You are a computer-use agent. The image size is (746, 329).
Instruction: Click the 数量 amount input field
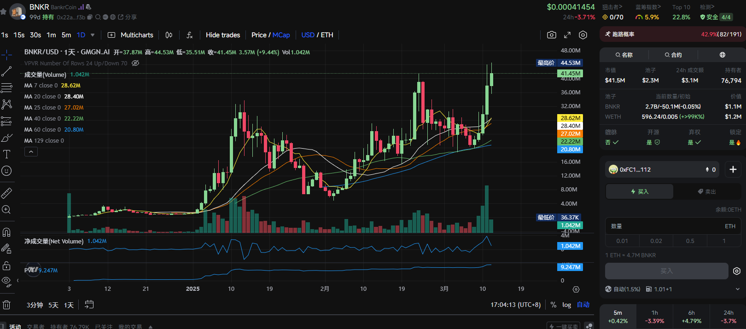point(673,226)
